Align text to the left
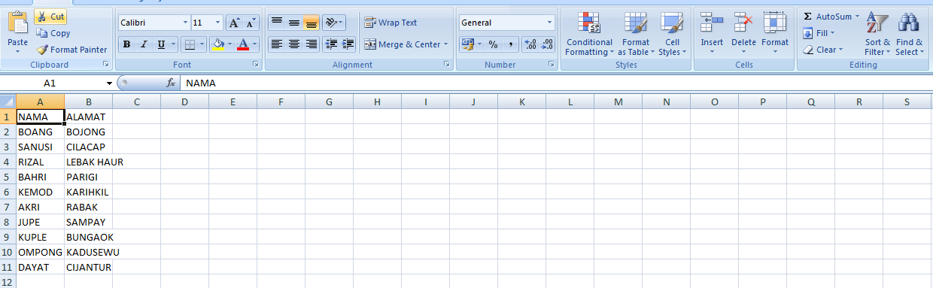 pos(276,44)
